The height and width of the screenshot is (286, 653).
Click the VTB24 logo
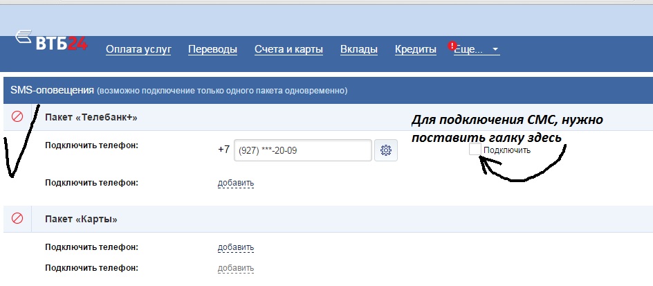tap(52, 43)
